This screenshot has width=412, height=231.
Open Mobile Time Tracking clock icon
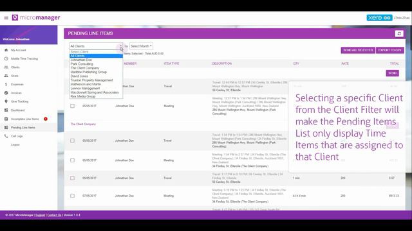(x=6, y=58)
